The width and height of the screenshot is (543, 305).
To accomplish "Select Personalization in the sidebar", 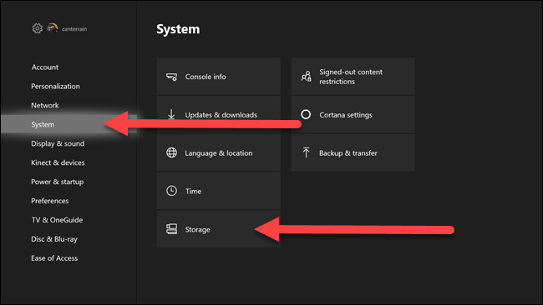I will point(55,87).
